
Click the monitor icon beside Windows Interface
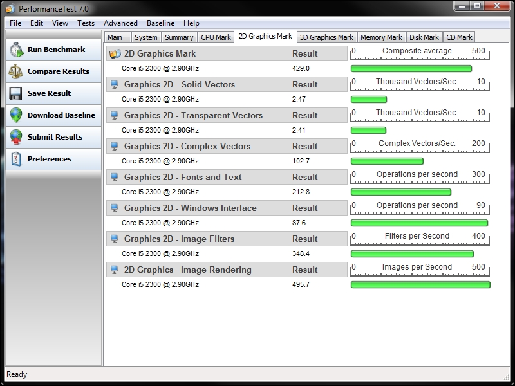[115, 208]
